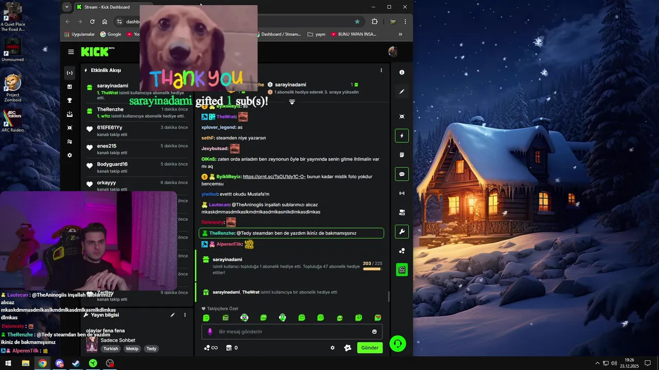
Task: Reload the page in Chrome
Action: coord(92,22)
